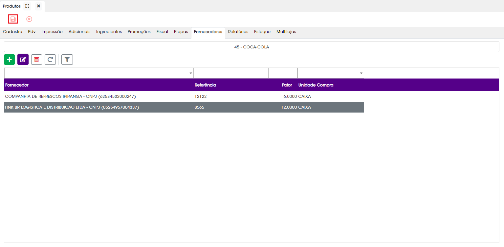Open the Unidade Compra filter dropdown
Image resolution: width=504 pixels, height=247 pixels.
click(x=361, y=73)
